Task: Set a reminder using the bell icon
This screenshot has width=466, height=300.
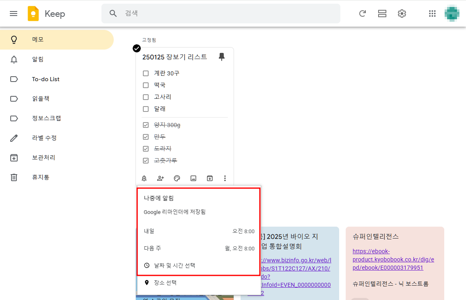Action: (x=144, y=178)
